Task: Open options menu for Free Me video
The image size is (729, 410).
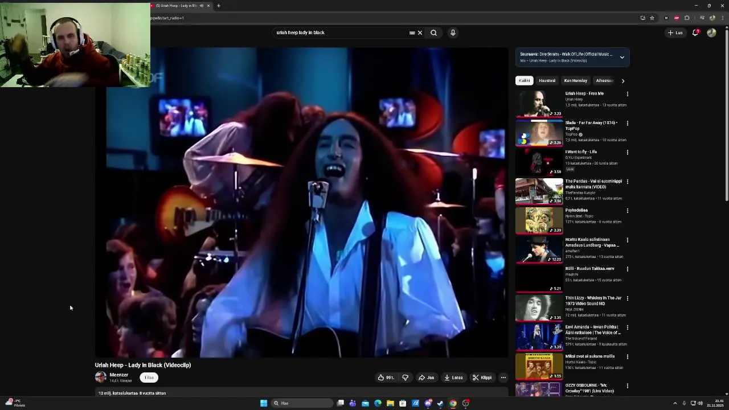Action: [627, 94]
